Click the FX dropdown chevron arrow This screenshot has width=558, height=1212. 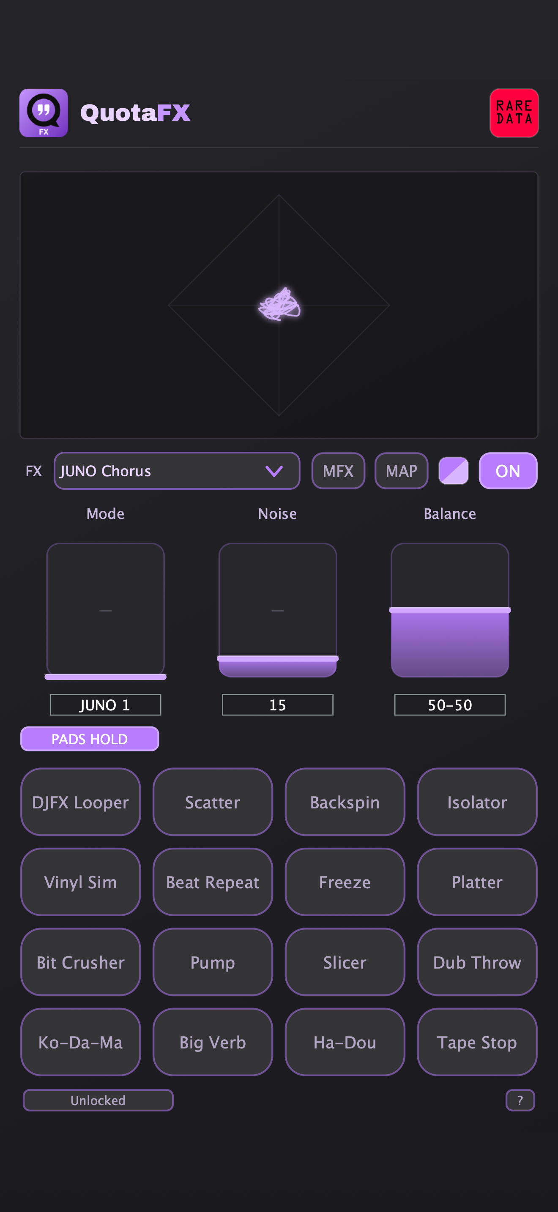point(274,471)
